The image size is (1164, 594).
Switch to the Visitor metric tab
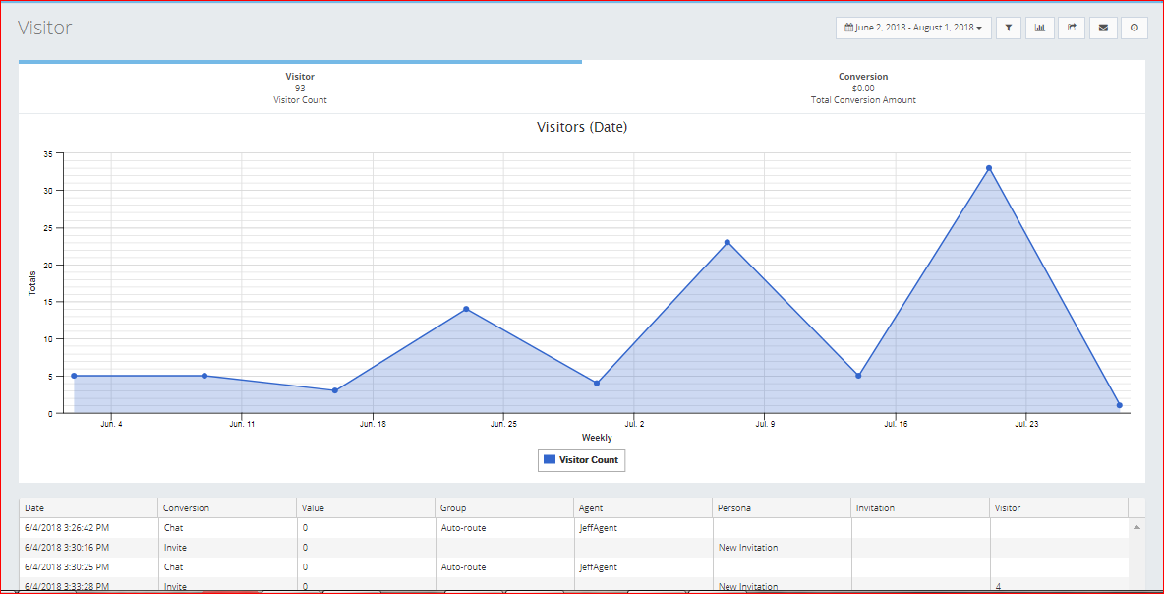pos(300,89)
